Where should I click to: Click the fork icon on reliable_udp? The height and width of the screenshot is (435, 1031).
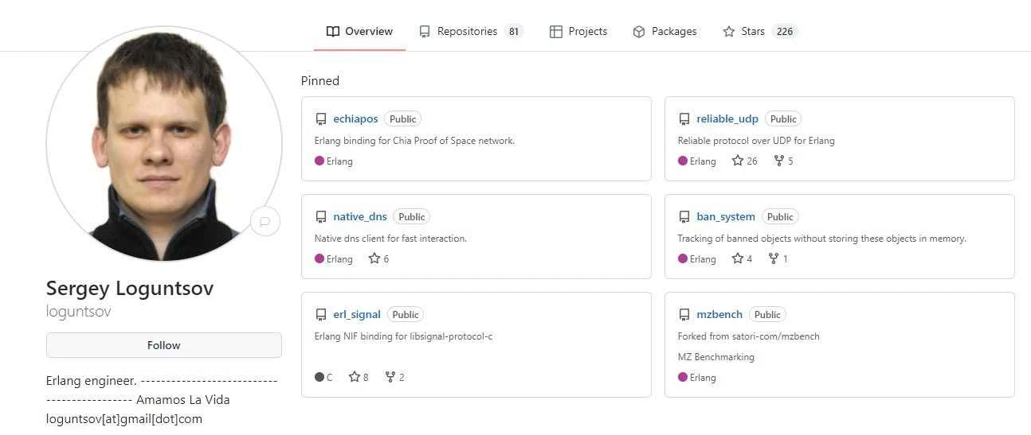pyautogui.click(x=778, y=161)
